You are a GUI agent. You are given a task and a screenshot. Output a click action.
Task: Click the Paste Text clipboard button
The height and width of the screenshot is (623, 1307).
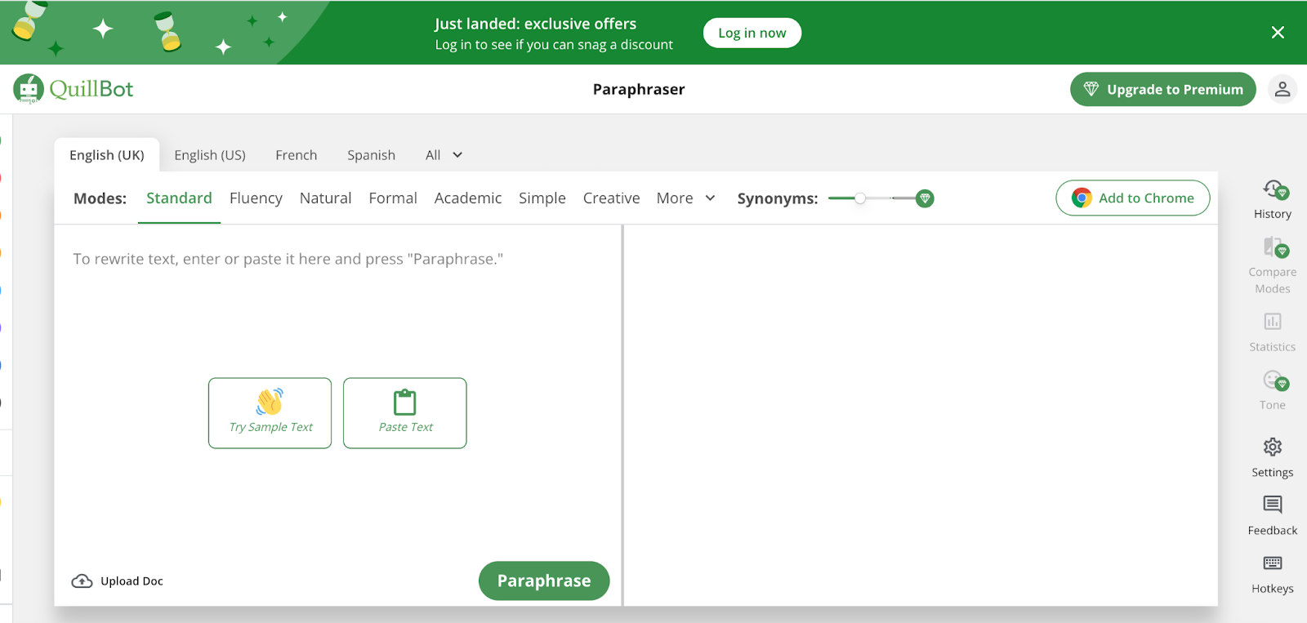tap(405, 413)
